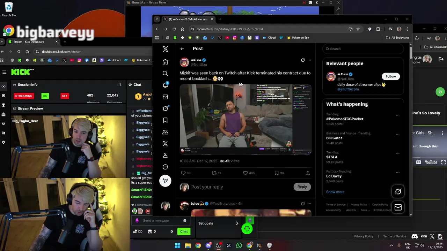Open Communities icon in X sidebar
Image resolution: width=447 pixels, height=251 pixels.
165,132
